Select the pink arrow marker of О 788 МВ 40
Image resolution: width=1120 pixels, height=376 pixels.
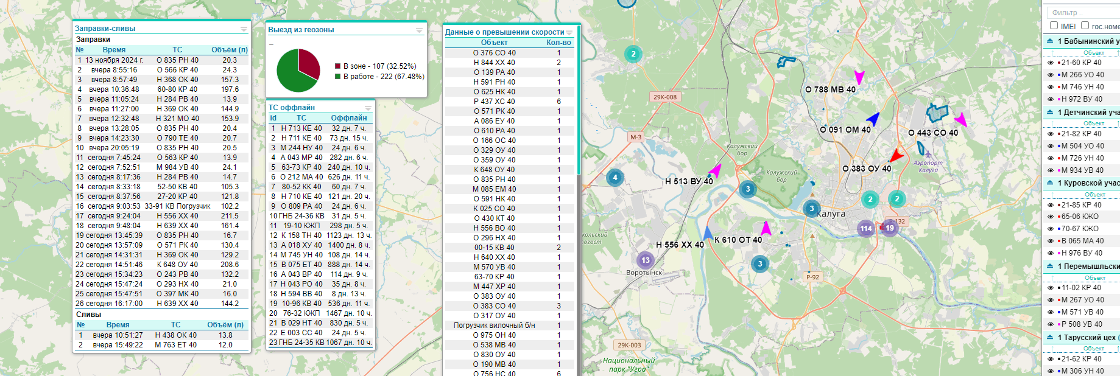coord(859,77)
